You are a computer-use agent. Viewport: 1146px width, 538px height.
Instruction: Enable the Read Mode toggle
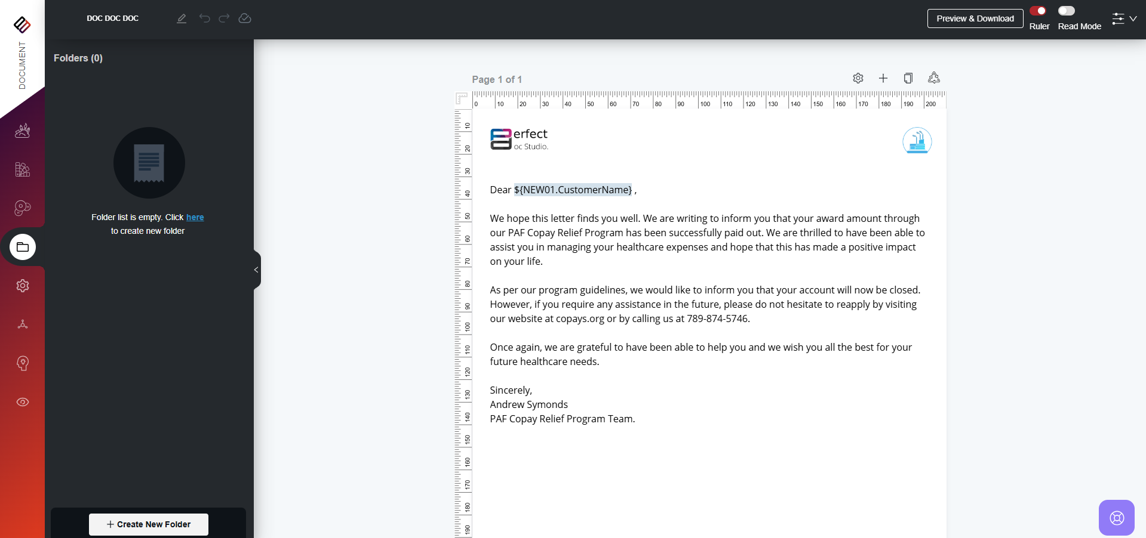(1067, 11)
